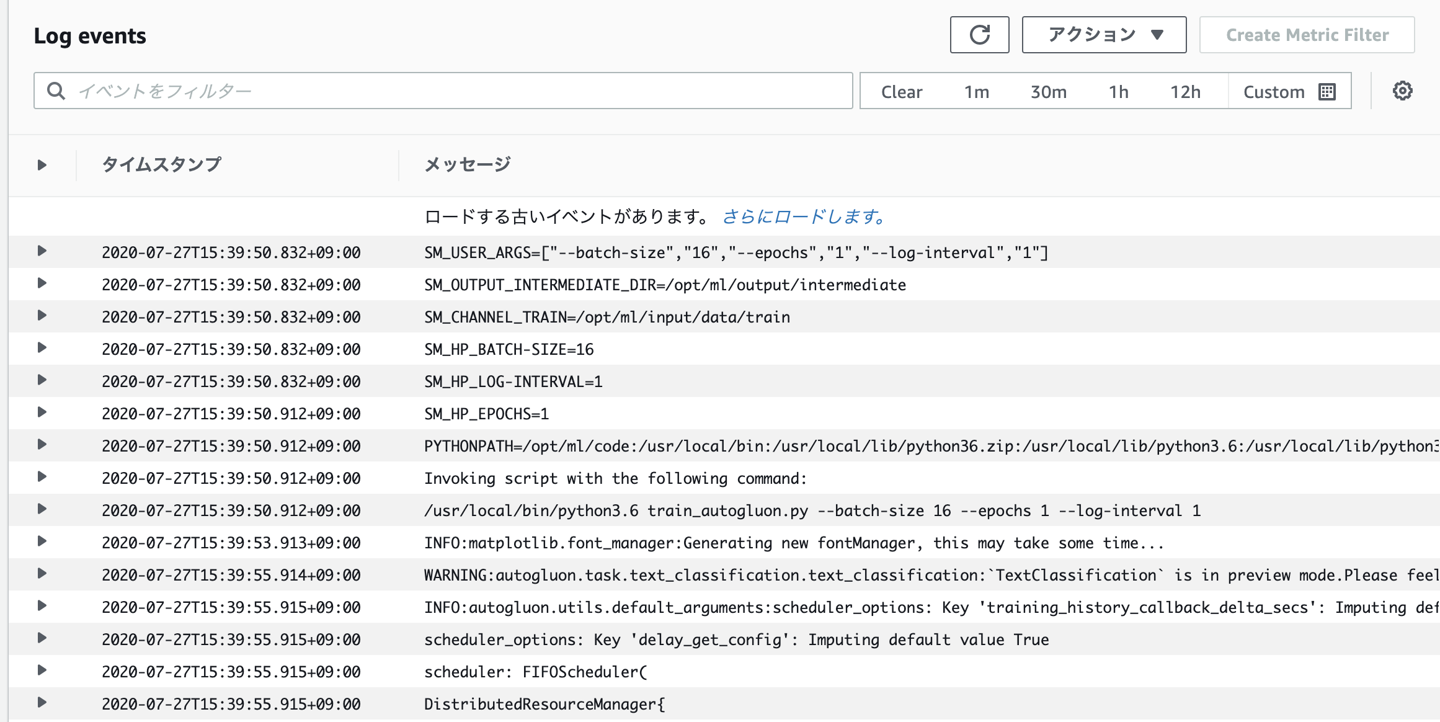
Task: Select the 1h time range
Action: click(x=1118, y=92)
